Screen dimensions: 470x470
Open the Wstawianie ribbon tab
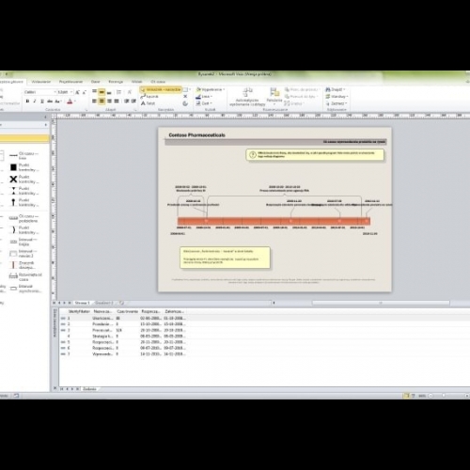41,82
